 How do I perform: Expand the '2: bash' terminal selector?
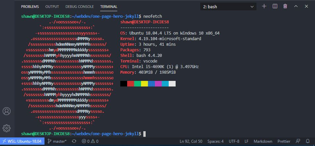click(228, 7)
